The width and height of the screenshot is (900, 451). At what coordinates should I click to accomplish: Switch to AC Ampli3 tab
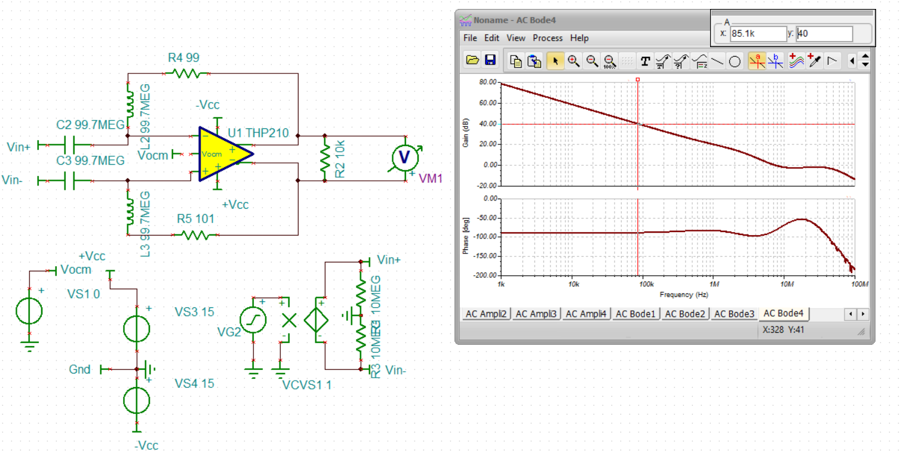536,314
